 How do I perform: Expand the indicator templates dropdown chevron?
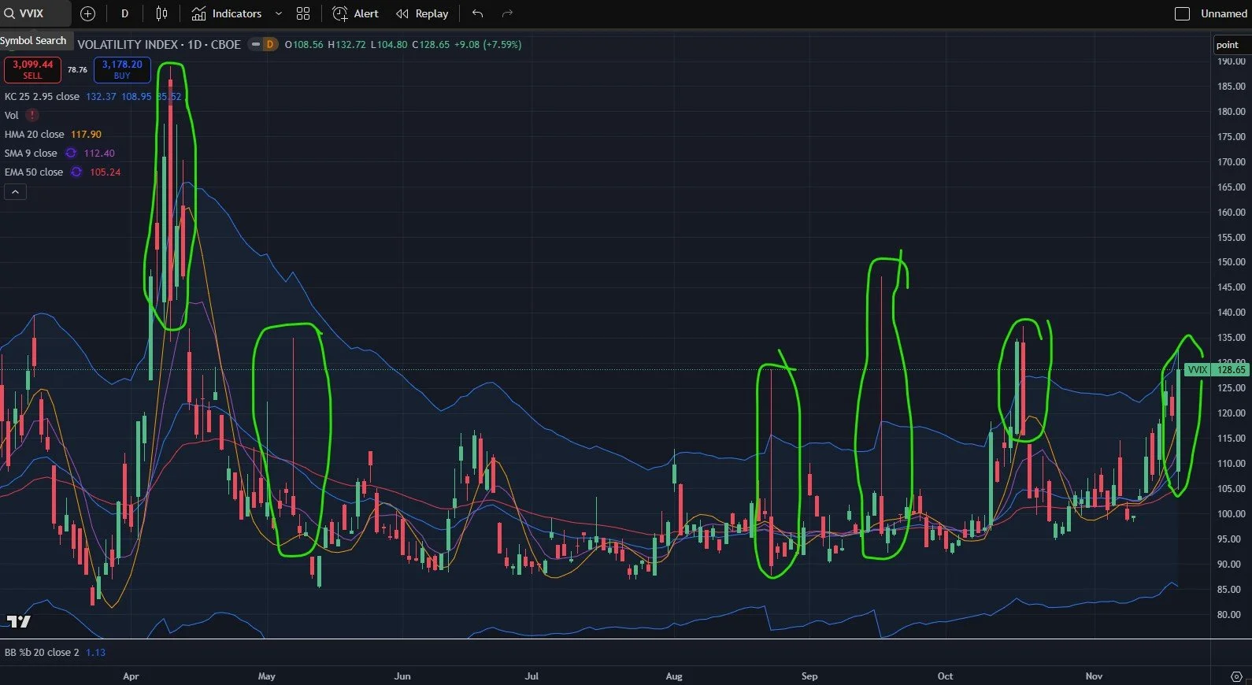278,13
